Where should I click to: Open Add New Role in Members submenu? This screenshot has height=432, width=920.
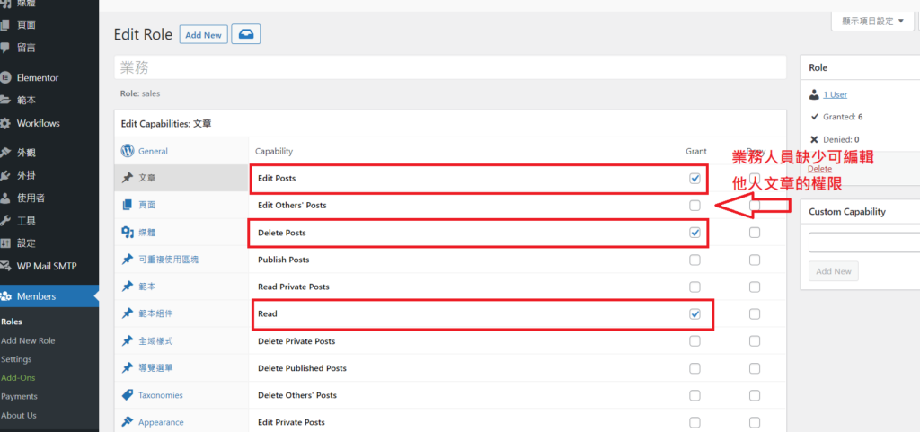click(x=28, y=340)
